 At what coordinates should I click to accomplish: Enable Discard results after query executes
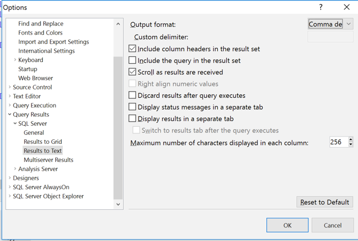click(132, 95)
